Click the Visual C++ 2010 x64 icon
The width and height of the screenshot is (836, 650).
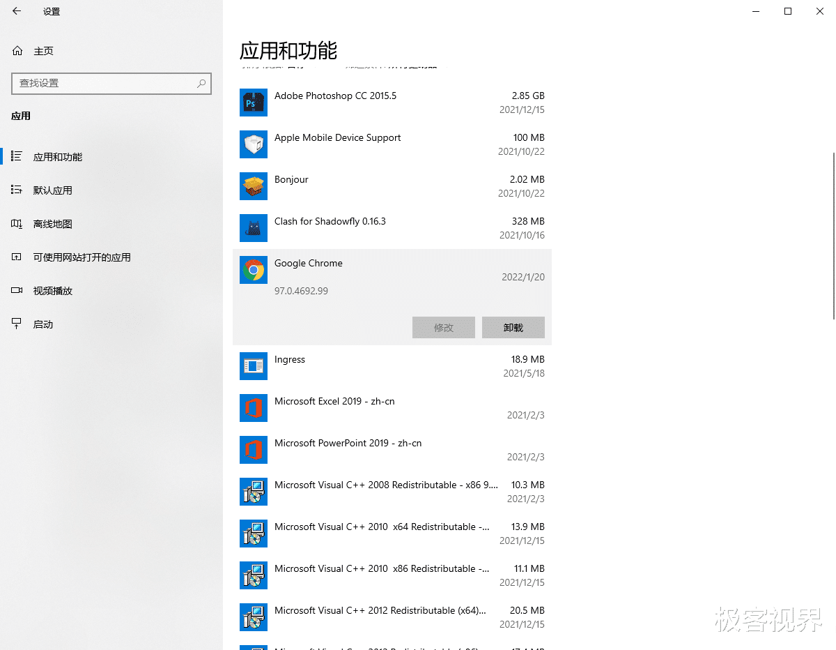[x=254, y=534]
